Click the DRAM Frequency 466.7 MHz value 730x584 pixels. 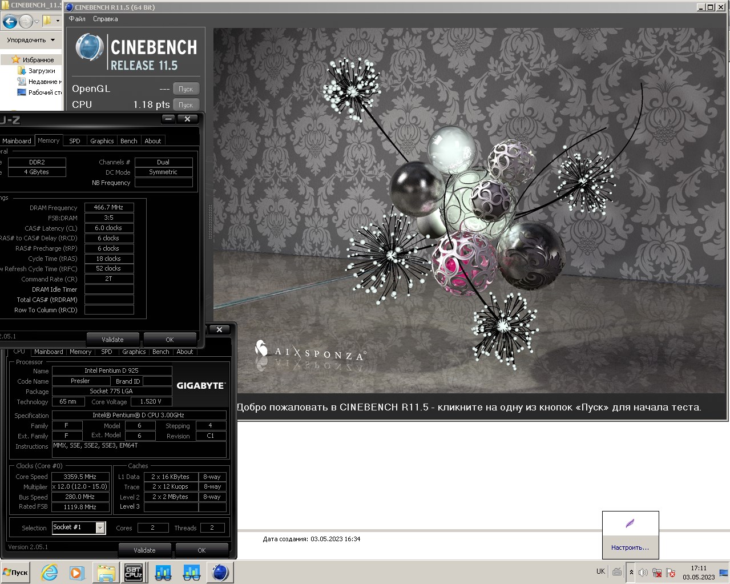coord(109,208)
